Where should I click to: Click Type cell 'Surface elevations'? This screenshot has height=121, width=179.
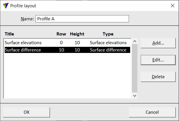click(108, 43)
